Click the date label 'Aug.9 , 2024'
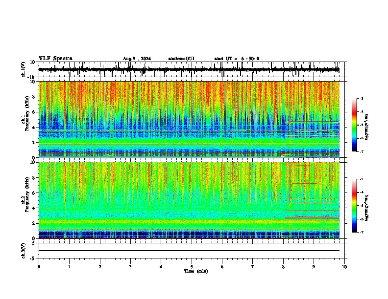 pyautogui.click(x=137, y=59)
